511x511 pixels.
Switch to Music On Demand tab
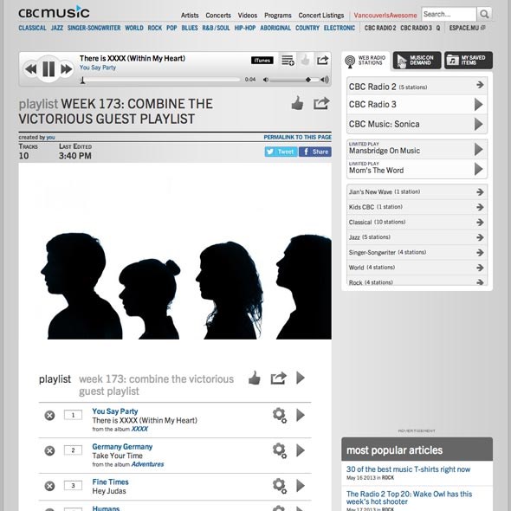click(x=417, y=61)
